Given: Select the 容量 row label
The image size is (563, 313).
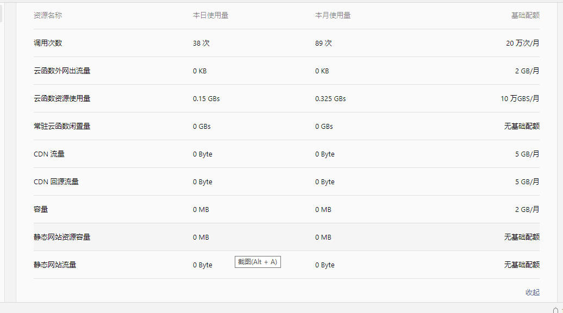Looking at the screenshot, I should pos(41,209).
